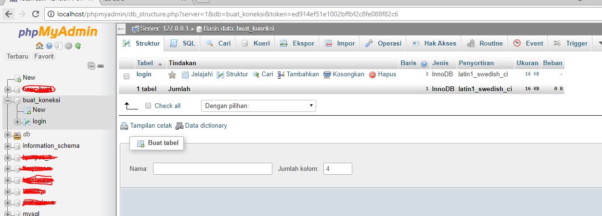Click the Kosongkan empty-table icon
The image size is (602, 216).
[327, 74]
